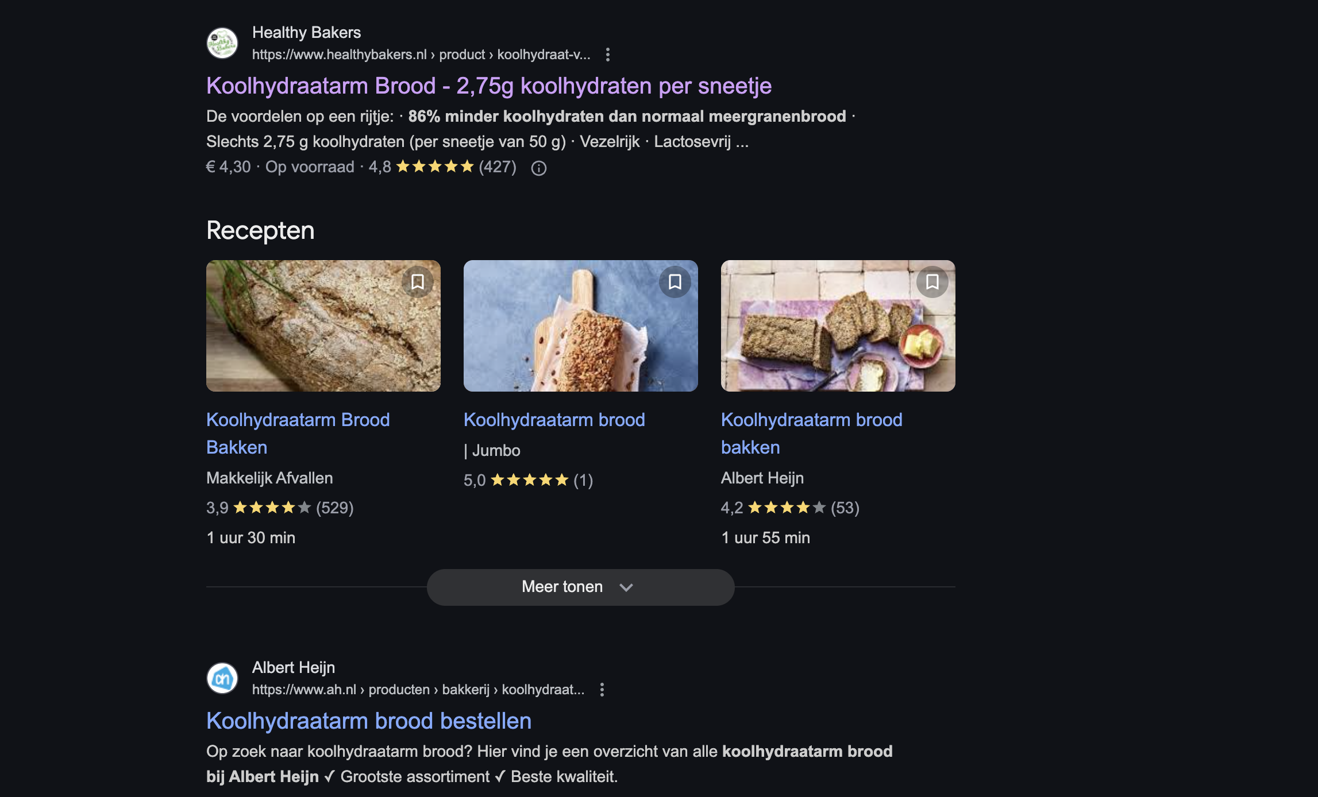This screenshot has width=1318, height=797.
Task: Open three-dot menu for Healthy Bakers result
Action: [607, 55]
